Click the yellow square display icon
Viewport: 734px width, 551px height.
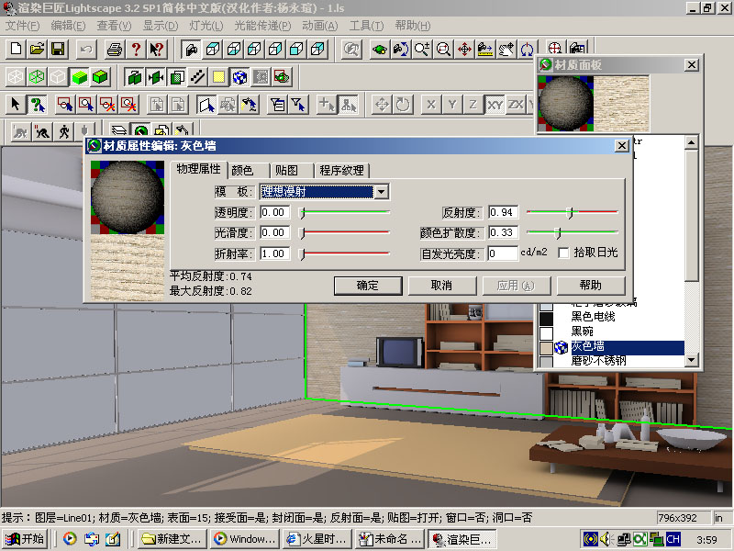coord(218,77)
